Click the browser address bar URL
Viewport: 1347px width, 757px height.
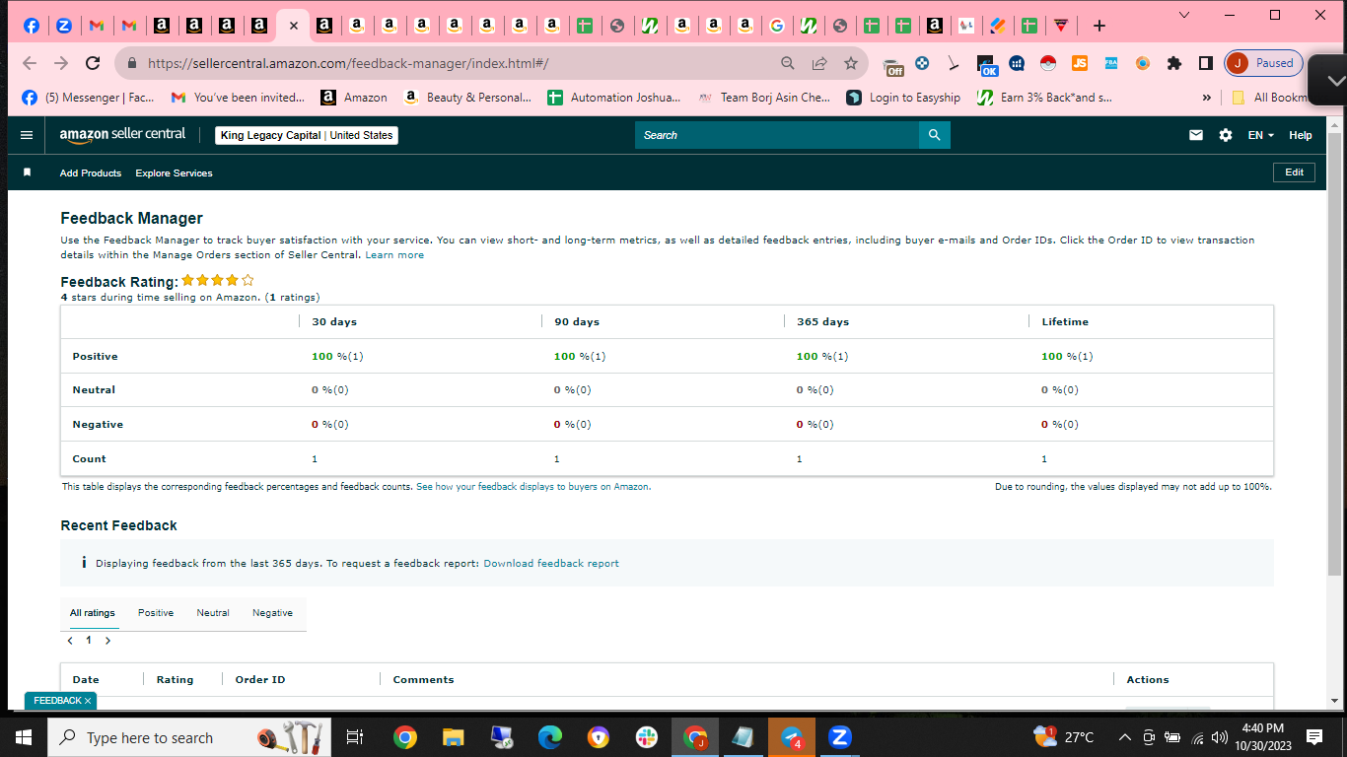(348, 63)
